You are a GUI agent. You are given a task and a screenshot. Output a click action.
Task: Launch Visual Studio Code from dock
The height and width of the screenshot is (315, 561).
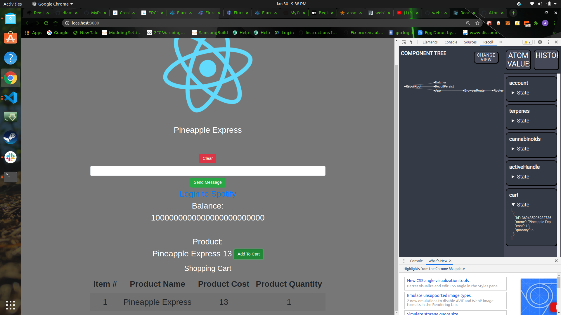pos(11,98)
